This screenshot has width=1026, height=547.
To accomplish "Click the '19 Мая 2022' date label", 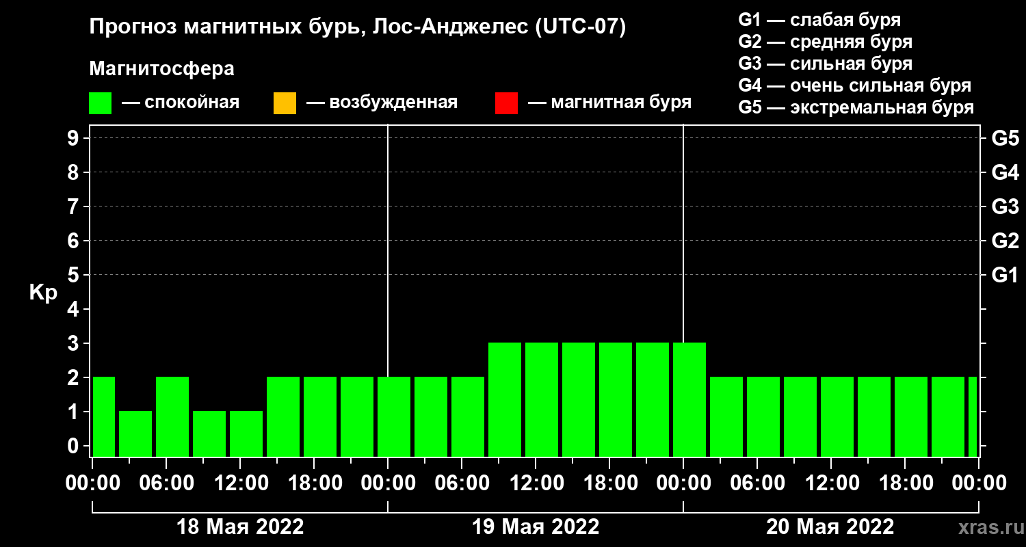I will (536, 527).
